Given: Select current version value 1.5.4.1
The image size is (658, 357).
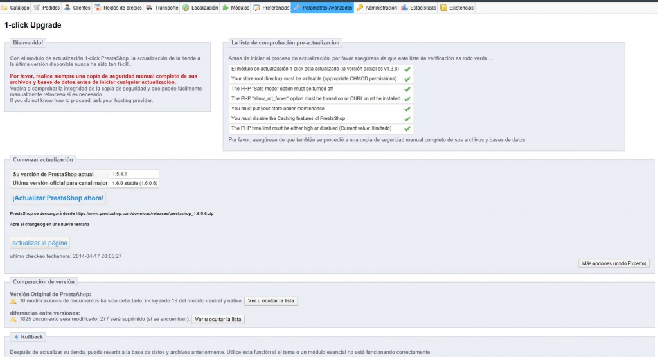Looking at the screenshot, I should click(120, 174).
